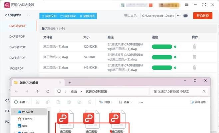Select DXF转PDF in the sidebar
This screenshot has height=133, width=219.
click(x=17, y=37)
